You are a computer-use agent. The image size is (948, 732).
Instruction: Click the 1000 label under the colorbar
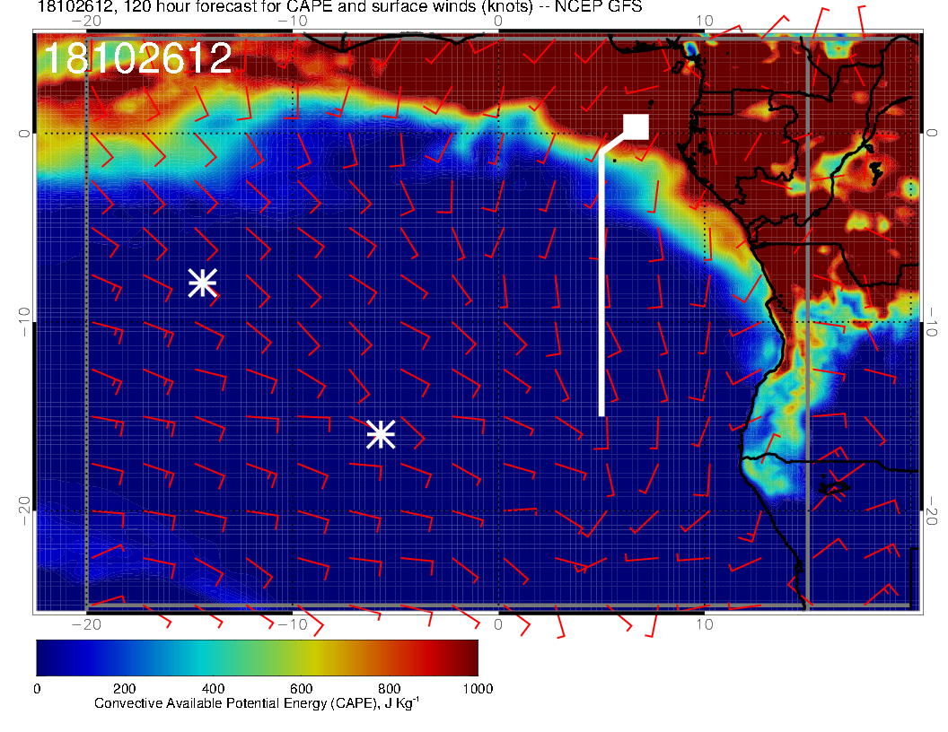click(477, 688)
